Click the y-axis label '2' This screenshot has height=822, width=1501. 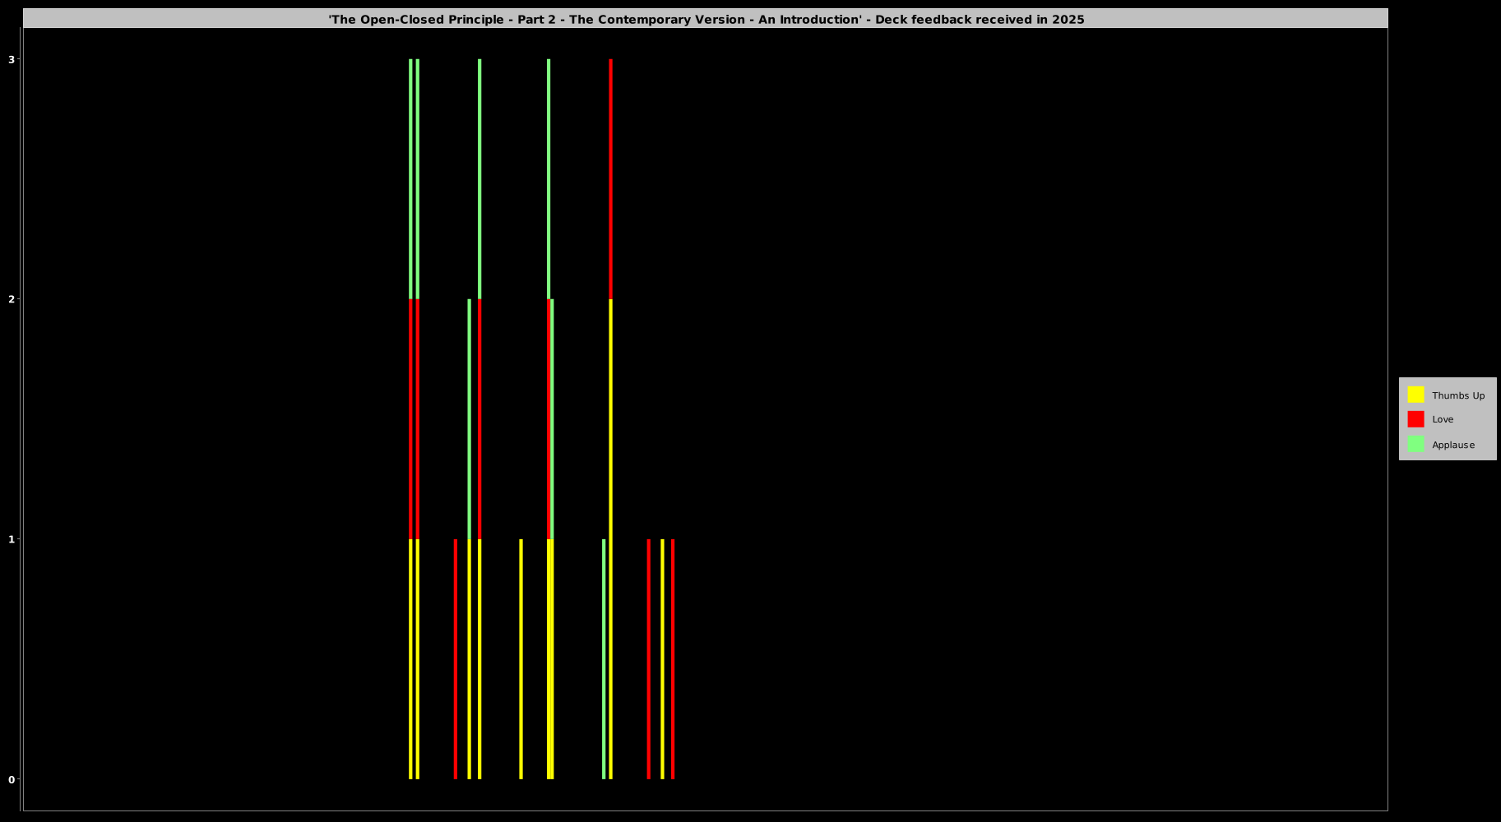click(x=12, y=299)
